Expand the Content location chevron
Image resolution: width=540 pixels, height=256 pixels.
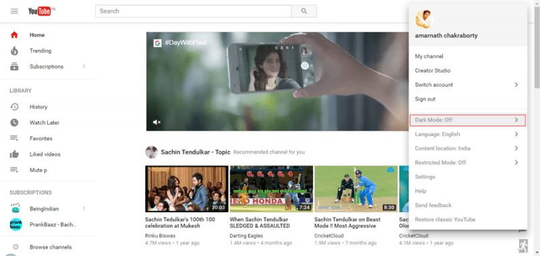point(516,148)
